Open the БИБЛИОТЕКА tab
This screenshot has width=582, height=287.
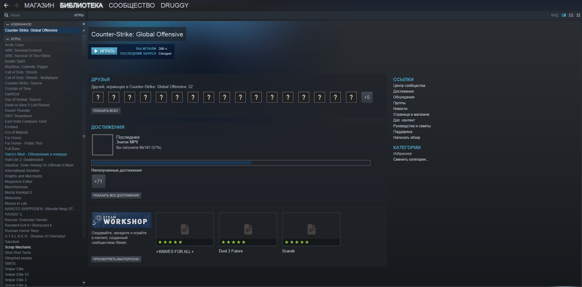(81, 5)
